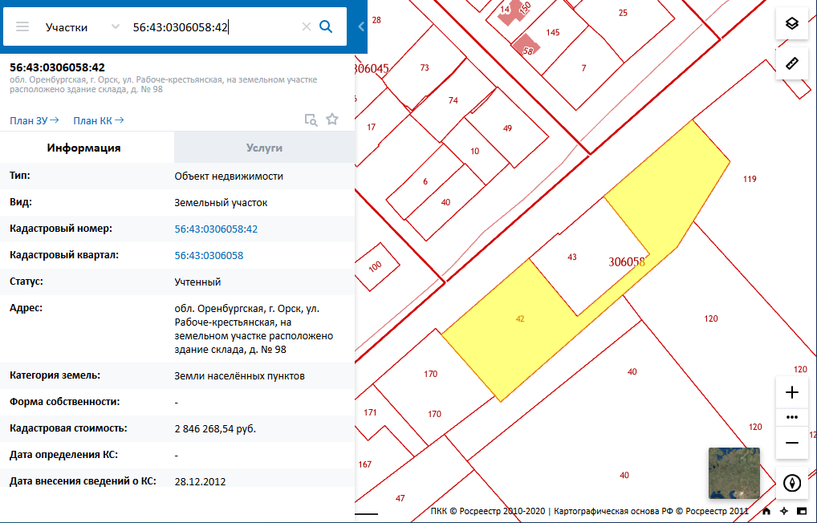The width and height of the screenshot is (817, 523).
Task: Collapse the left info panel arrow
Action: click(360, 26)
